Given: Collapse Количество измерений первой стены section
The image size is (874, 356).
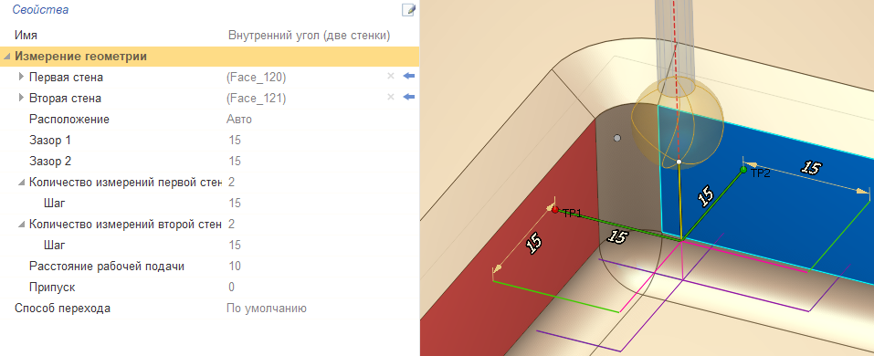Looking at the screenshot, I should click(21, 183).
